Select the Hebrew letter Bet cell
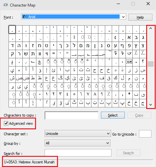The height and width of the screenshot is (167, 156). pyautogui.click(x=136, y=38)
